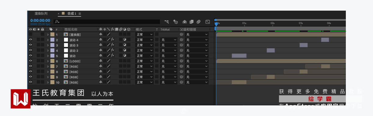Click the 02s mark on time ruler
This screenshot has width=373, height=116.
pos(272,23)
